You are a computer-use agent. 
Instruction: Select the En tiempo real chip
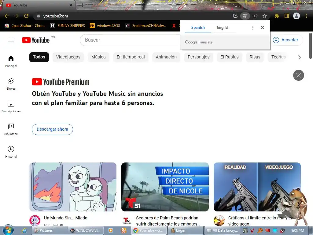point(131,57)
